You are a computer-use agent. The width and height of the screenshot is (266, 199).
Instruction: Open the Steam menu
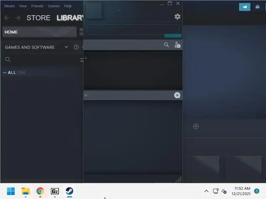9,6
